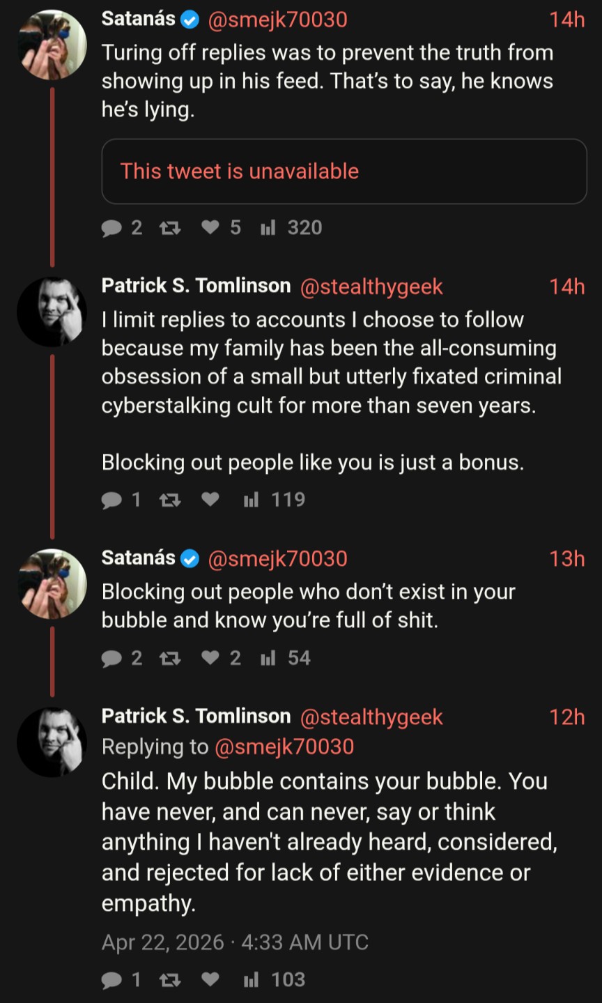Viewport: 602px width, 1003px height.
Task: Open Patrick S. Tomlinson avatar on last tweet
Action: 52,742
